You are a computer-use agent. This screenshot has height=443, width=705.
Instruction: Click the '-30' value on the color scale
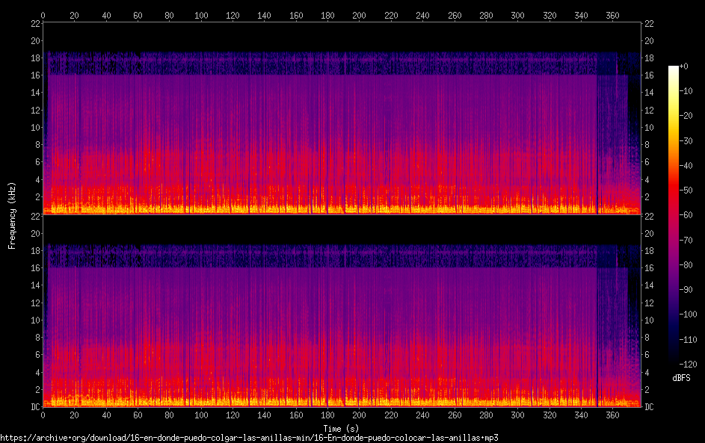point(686,141)
